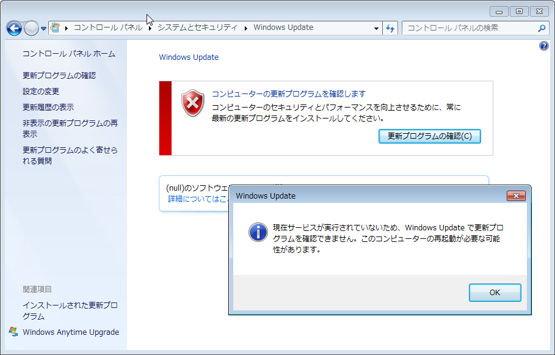Select コントロール パネル breadcrumb
Screen dimensions: 555x355
108,27
